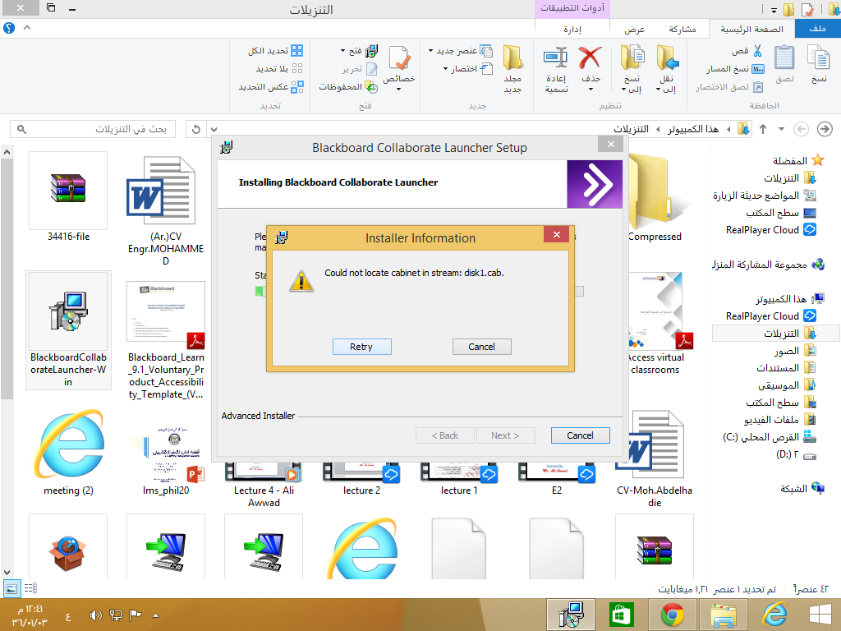Expand the properties (خصائص) dropdown arrow
The image size is (841, 631).
pyautogui.click(x=399, y=89)
